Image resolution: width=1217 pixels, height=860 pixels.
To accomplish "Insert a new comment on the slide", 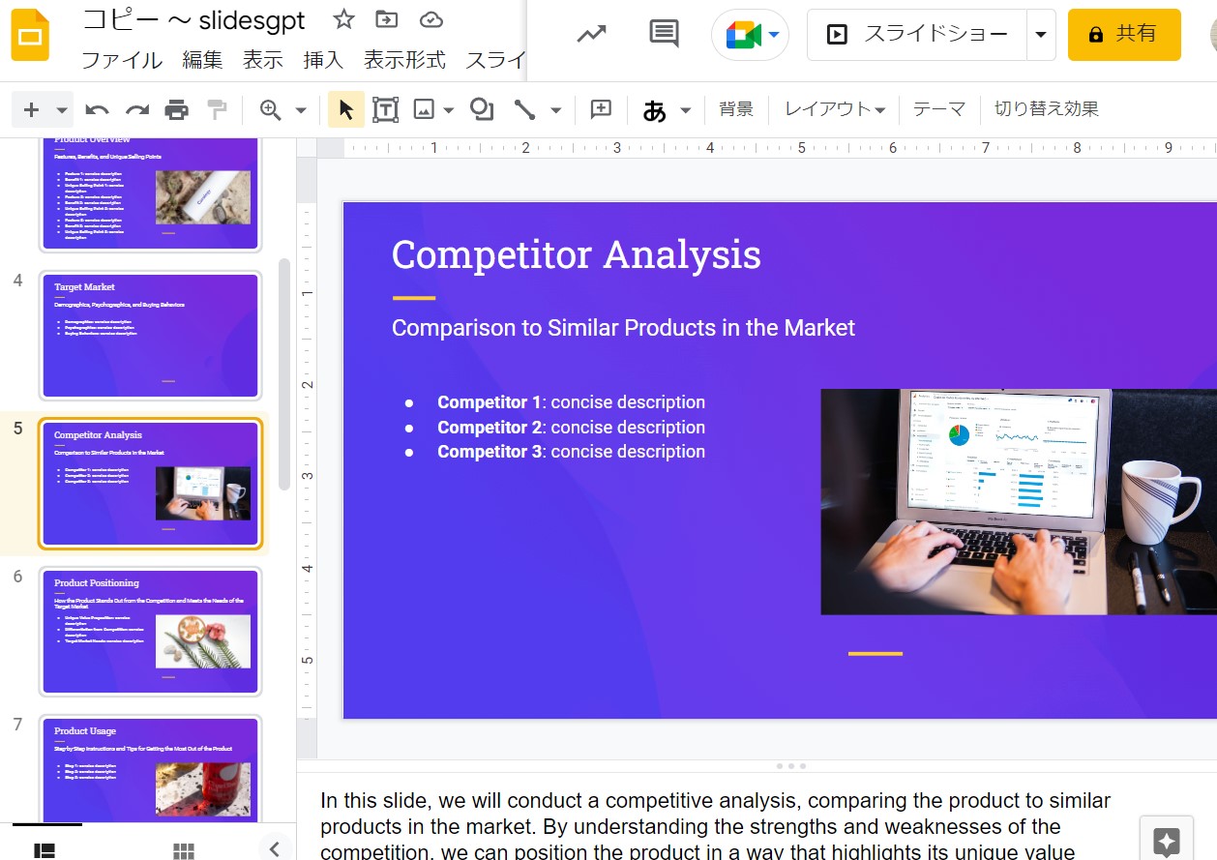I will (x=601, y=109).
